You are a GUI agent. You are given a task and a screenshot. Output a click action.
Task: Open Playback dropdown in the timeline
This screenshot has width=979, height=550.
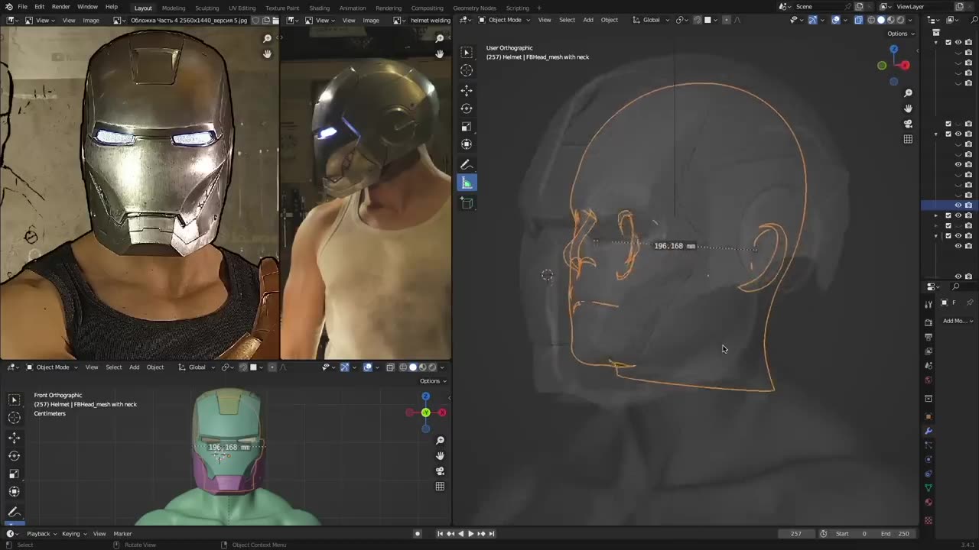point(41,533)
